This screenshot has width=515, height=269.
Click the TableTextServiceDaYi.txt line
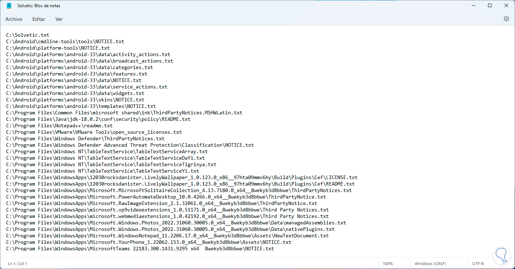(x=106, y=158)
